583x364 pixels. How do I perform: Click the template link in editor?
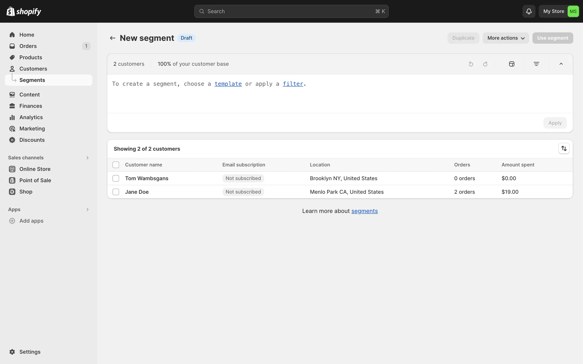click(228, 84)
